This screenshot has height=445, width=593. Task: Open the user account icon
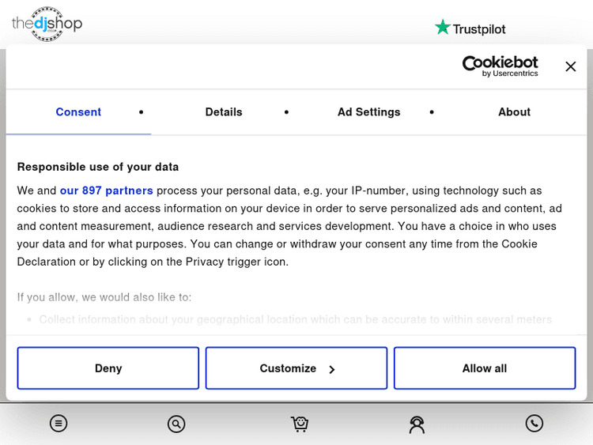[x=417, y=424]
